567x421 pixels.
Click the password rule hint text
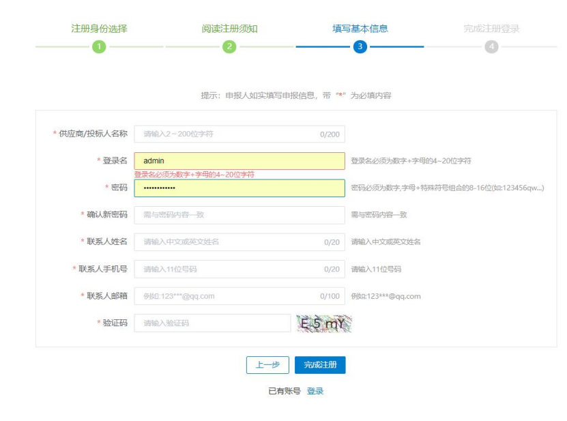click(448, 188)
